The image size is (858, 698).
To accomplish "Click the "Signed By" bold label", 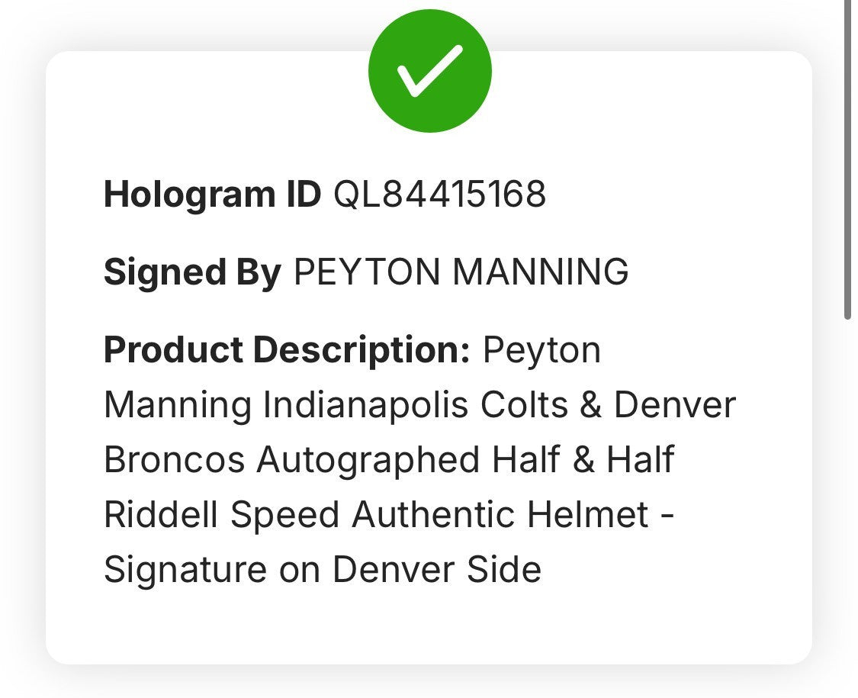I will pos(192,272).
